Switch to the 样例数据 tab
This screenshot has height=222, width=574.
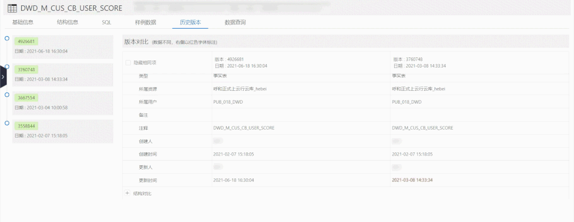tap(146, 22)
